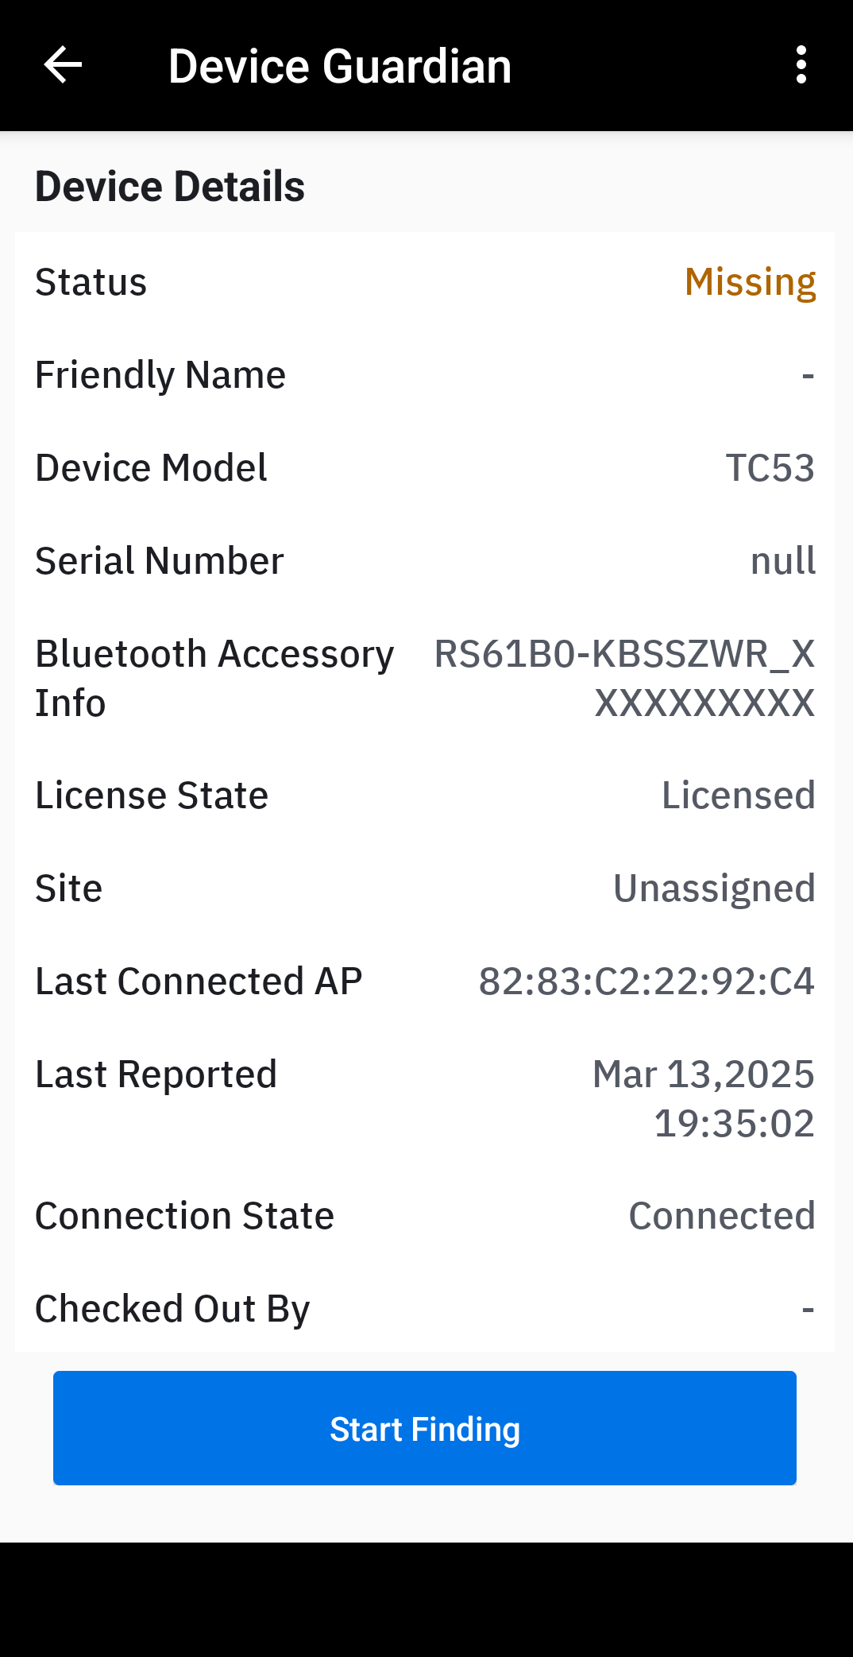853x1657 pixels.
Task: Select the License State label
Action: [152, 796]
